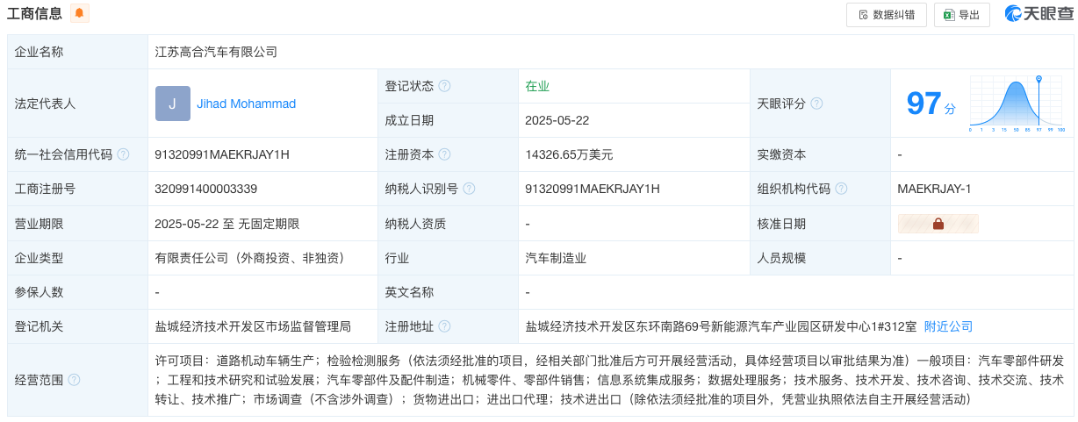
Task: Click business term 2025-05-22 至 无固定期限
Action: (x=227, y=224)
